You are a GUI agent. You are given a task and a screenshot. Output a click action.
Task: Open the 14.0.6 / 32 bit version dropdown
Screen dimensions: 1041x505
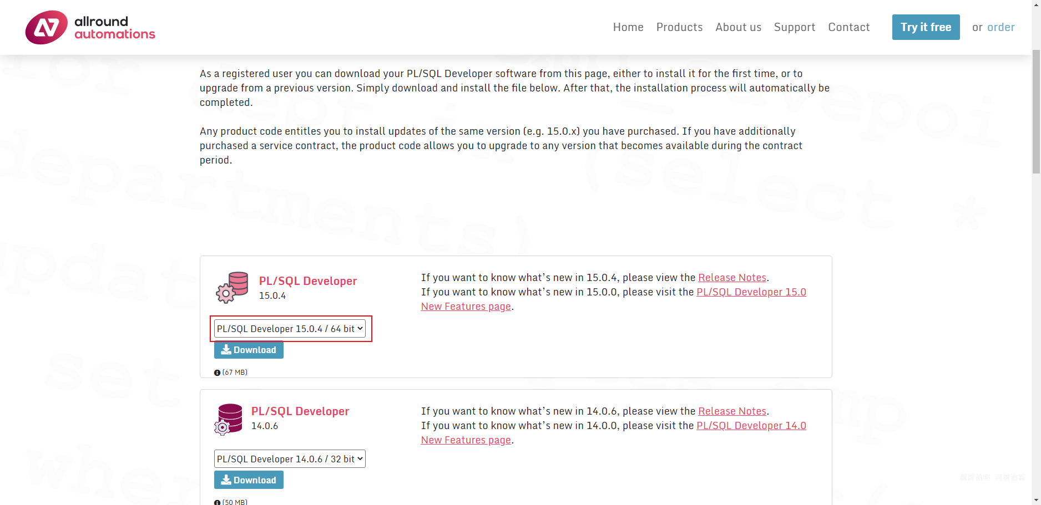[x=290, y=459]
